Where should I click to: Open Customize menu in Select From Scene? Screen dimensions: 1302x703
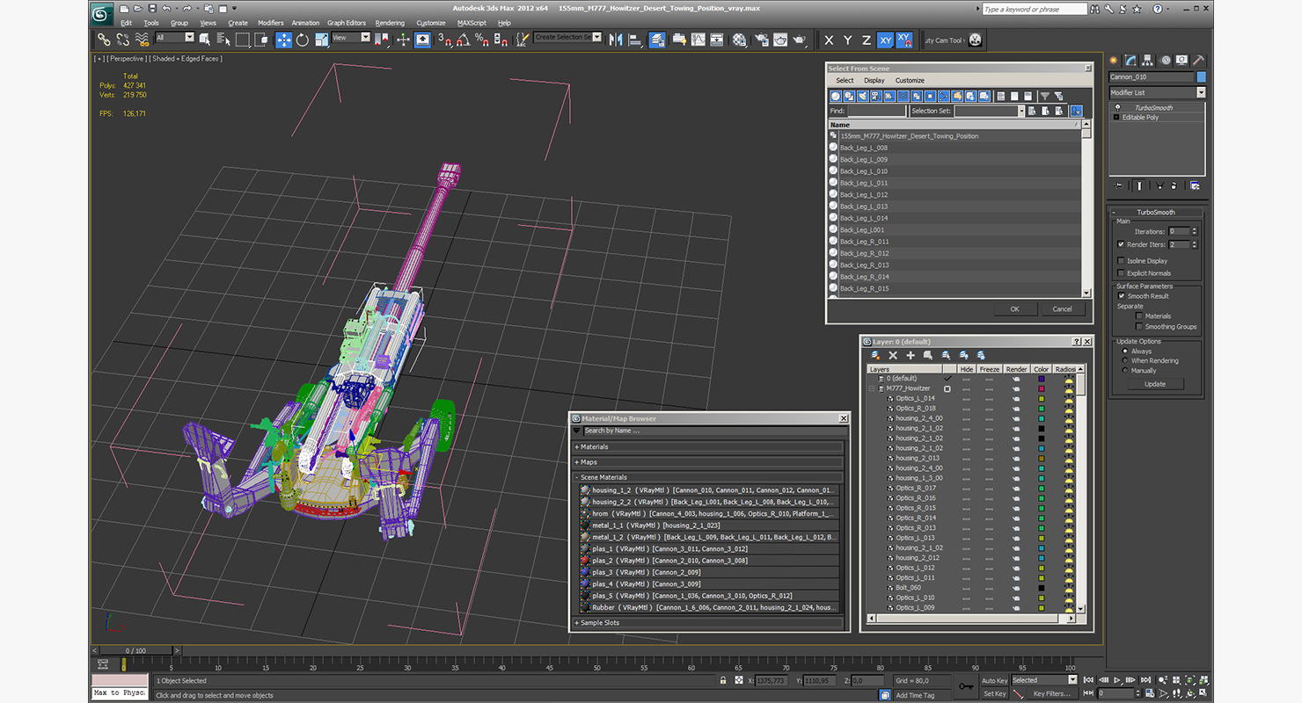[910, 81]
